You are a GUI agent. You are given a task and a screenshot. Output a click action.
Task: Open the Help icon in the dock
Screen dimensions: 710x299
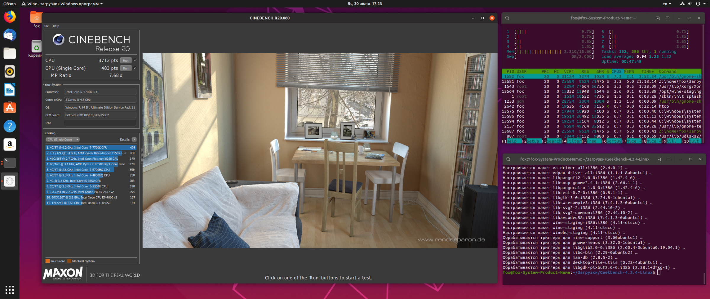[x=10, y=126]
